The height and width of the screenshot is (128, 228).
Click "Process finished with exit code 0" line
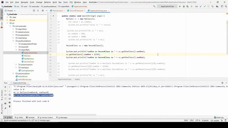31,101
